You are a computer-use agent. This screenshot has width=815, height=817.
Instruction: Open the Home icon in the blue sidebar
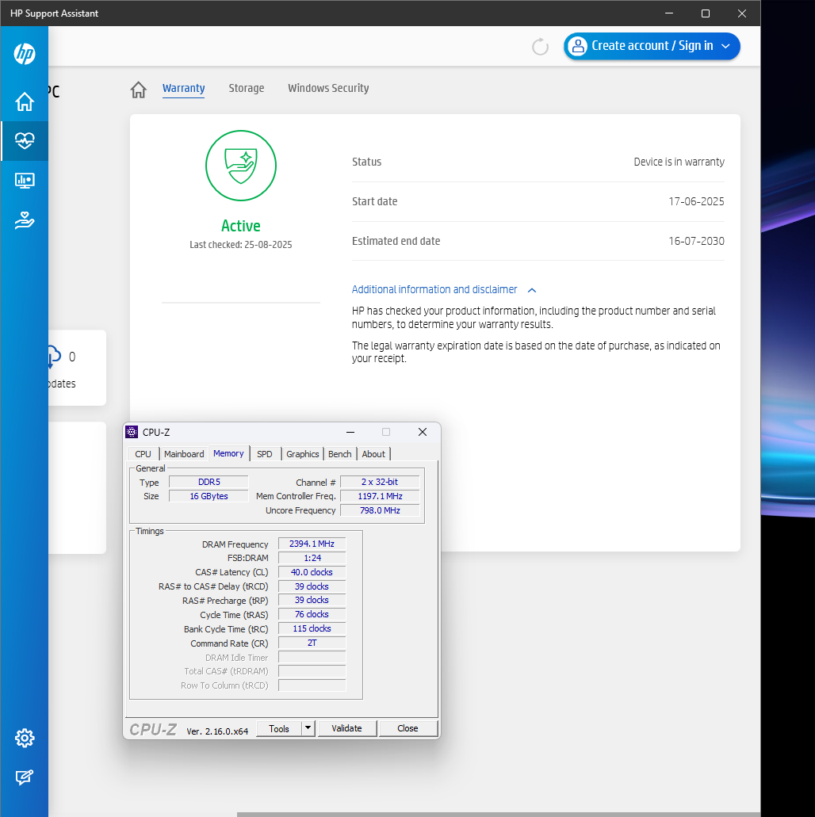click(25, 101)
